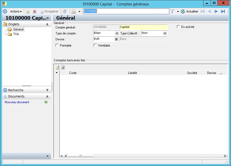Open the Actions menu

[16, 11]
